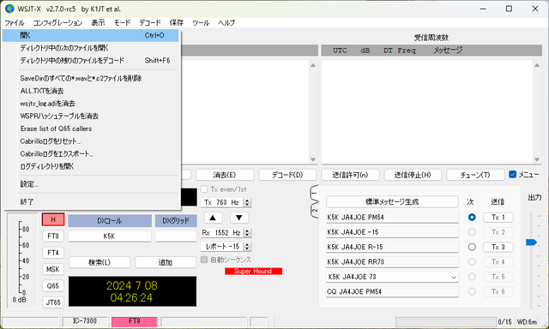
Task: Select the Tx 1 next radio button
Action: [x=472, y=217]
